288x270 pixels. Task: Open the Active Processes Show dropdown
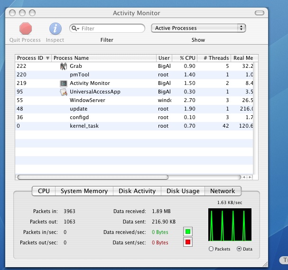tap(198, 28)
